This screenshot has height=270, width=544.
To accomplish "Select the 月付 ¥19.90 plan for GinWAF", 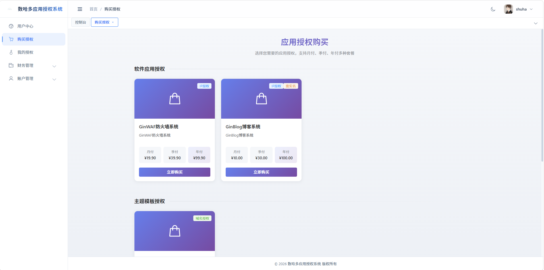I will coord(150,155).
